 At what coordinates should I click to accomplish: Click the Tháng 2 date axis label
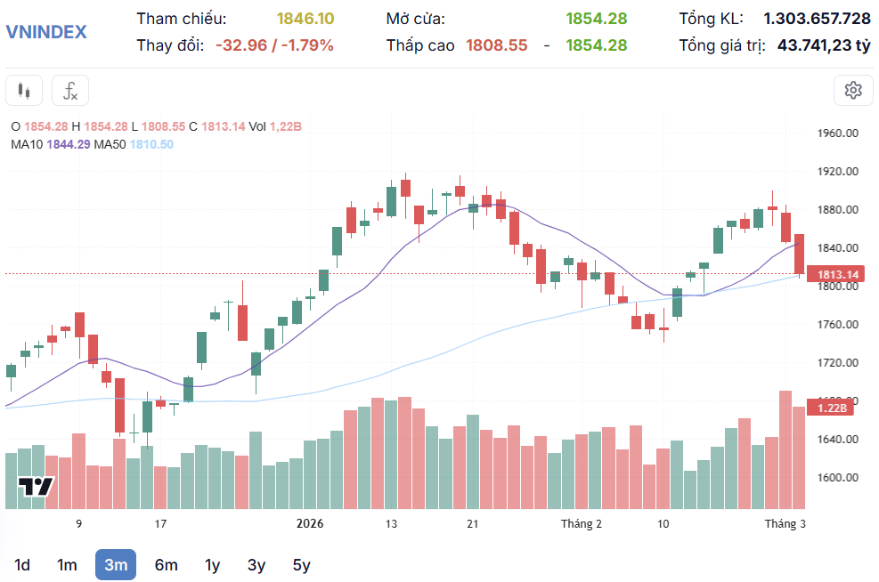[581, 524]
